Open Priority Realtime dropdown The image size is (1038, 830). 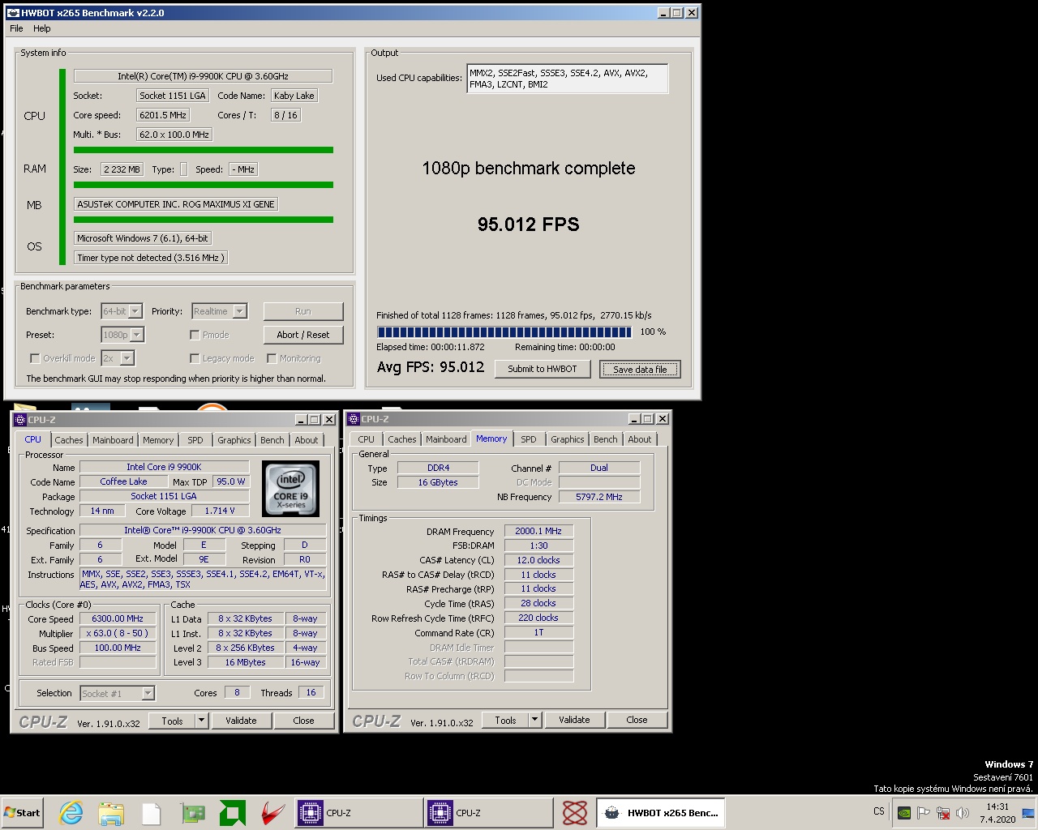click(x=219, y=311)
